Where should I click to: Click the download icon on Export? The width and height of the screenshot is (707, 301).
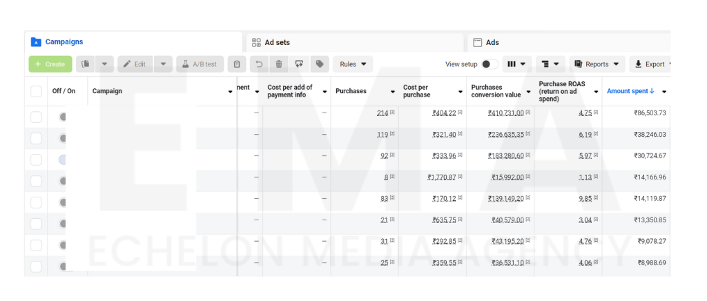(x=638, y=64)
